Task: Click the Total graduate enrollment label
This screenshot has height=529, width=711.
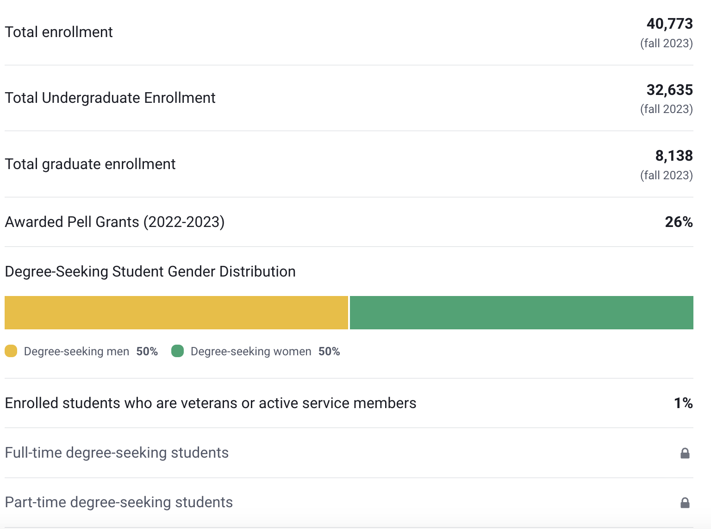Action: pos(90,164)
